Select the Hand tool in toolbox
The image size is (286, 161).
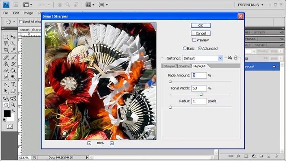tap(6, 105)
